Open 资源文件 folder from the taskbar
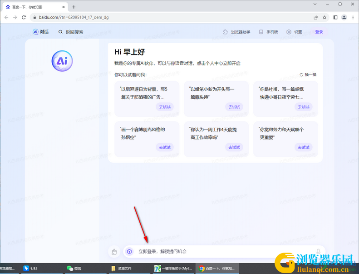359x274 pixels. coord(130,268)
